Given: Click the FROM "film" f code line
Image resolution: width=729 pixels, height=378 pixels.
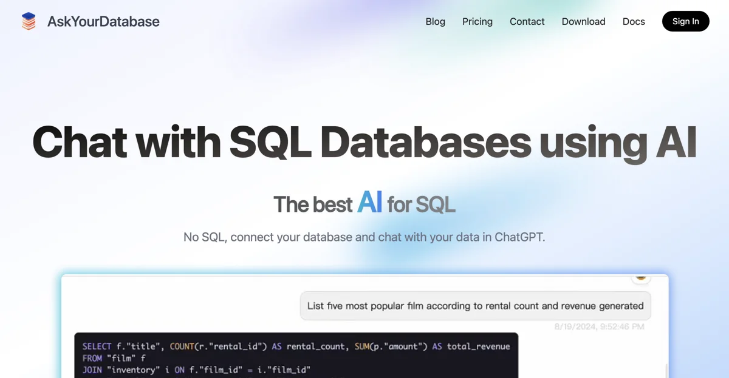Looking at the screenshot, I should pos(114,358).
